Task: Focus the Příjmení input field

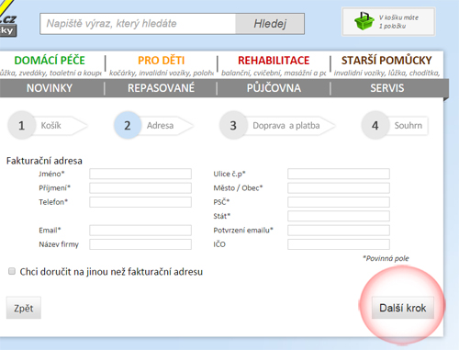Action: 140,188
